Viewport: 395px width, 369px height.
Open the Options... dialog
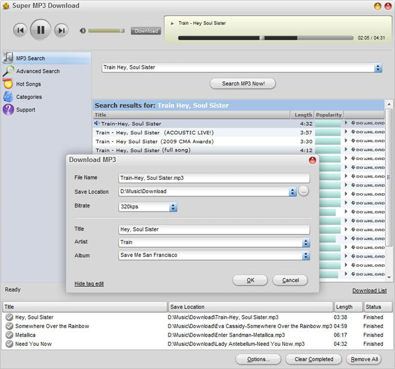point(258,359)
